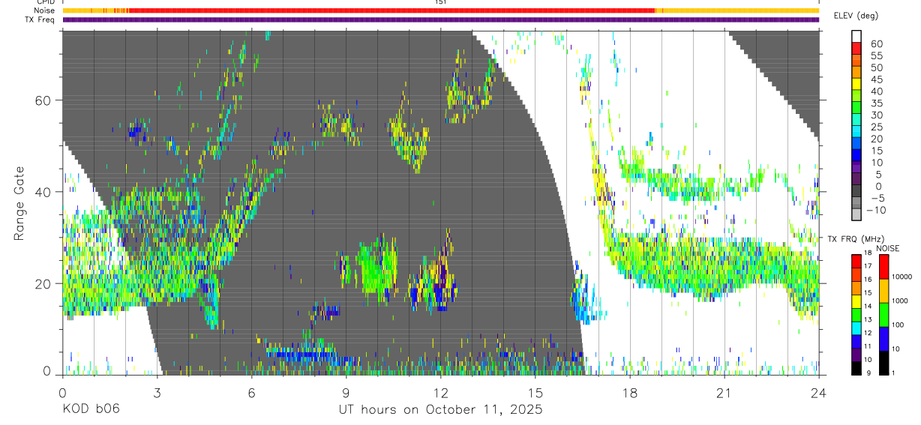This screenshot has width=921, height=425.
Task: Click the '40' tick on the Range Gate axis
Action: 43,192
